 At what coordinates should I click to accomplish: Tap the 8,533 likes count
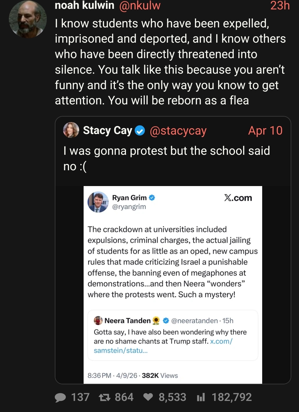tap(172, 397)
